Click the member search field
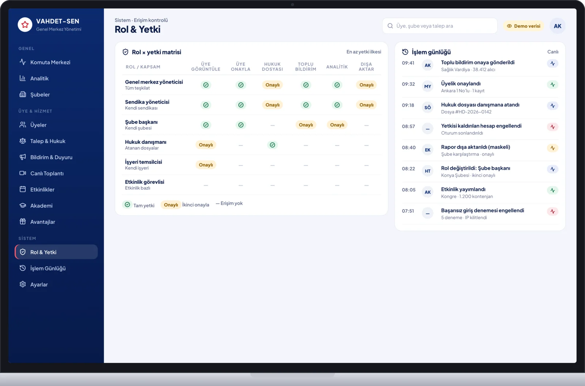585x386 pixels. click(x=440, y=26)
